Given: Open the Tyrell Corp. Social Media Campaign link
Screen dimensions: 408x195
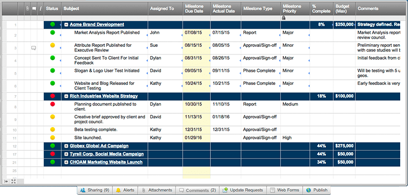Looking at the screenshot, I should [107, 154].
